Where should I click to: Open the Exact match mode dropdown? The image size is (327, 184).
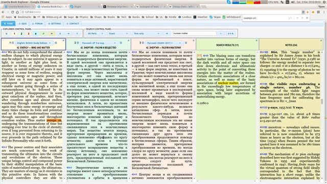118,34
